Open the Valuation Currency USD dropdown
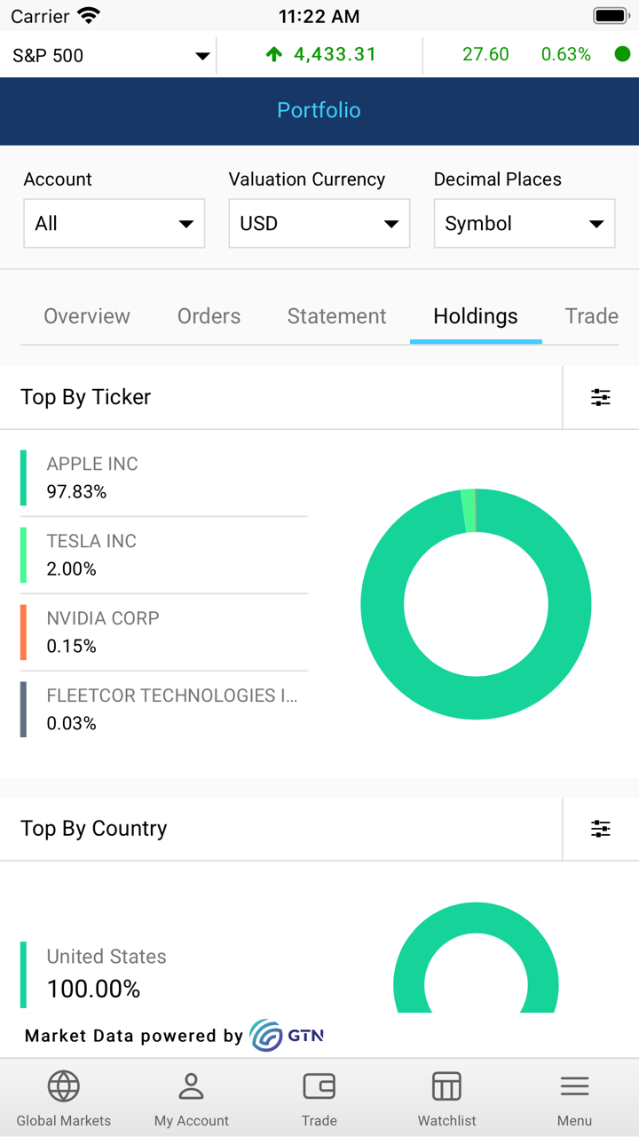 coord(319,223)
